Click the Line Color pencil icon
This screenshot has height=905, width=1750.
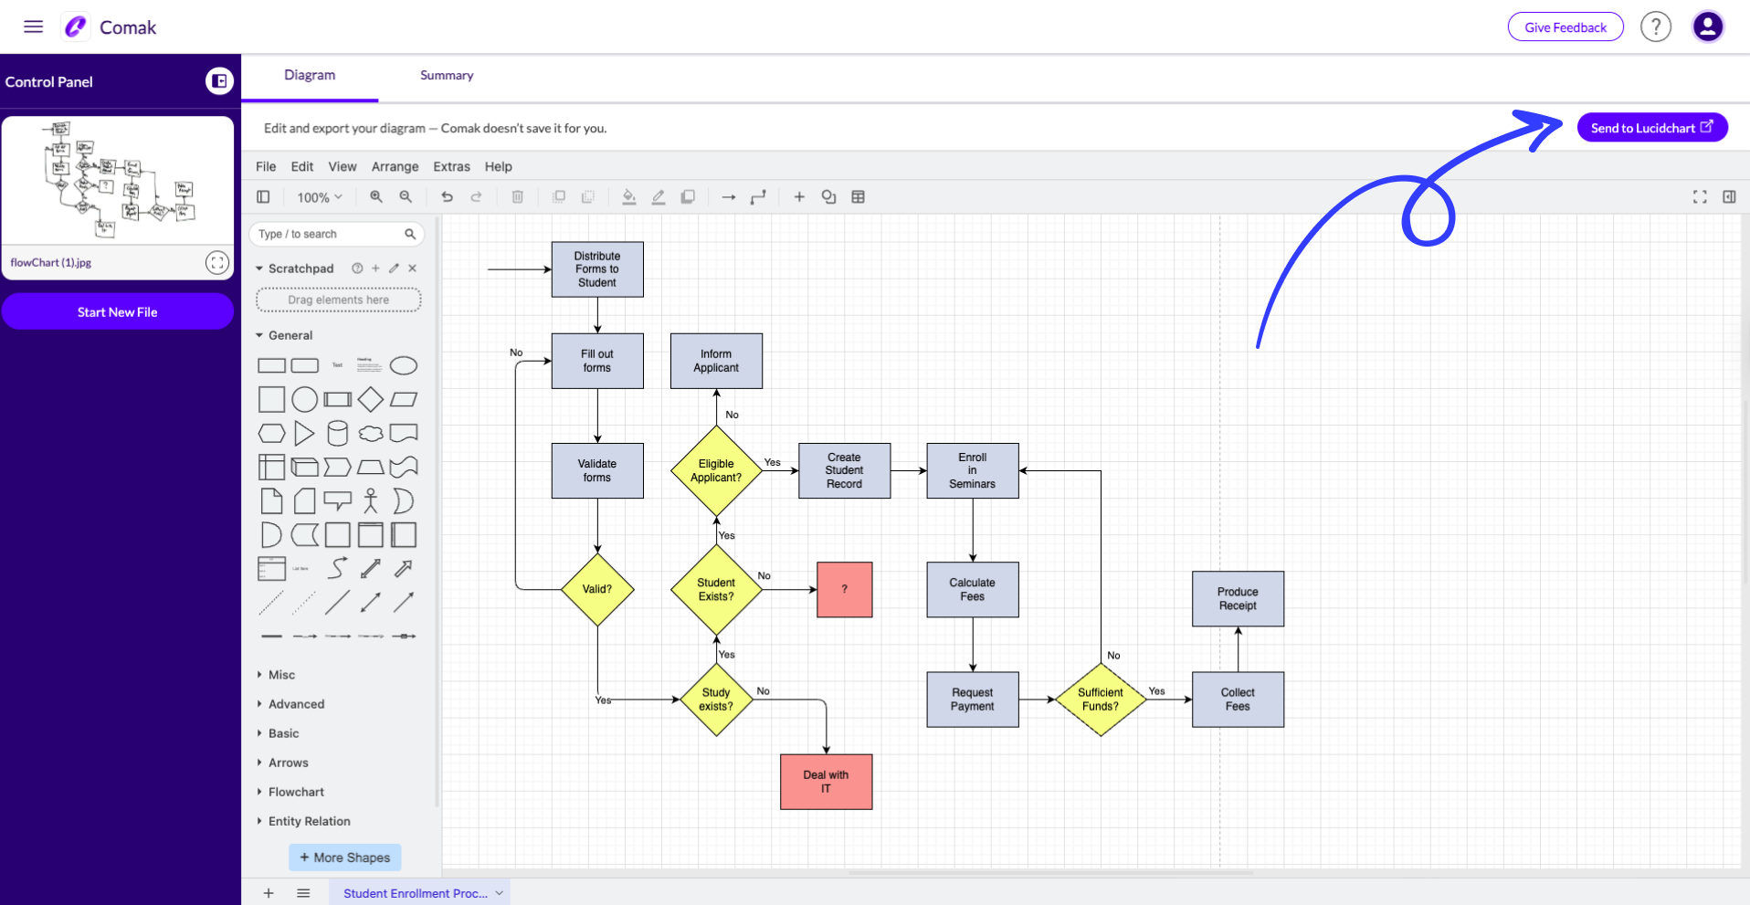click(x=659, y=196)
